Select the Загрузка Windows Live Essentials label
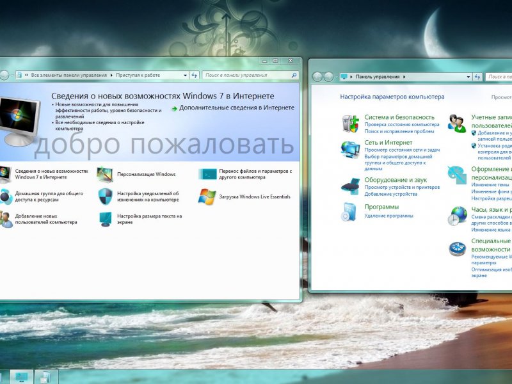 pos(255,196)
